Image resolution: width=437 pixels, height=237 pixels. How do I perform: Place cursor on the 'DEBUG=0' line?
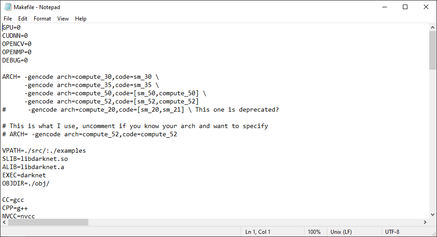click(15, 60)
